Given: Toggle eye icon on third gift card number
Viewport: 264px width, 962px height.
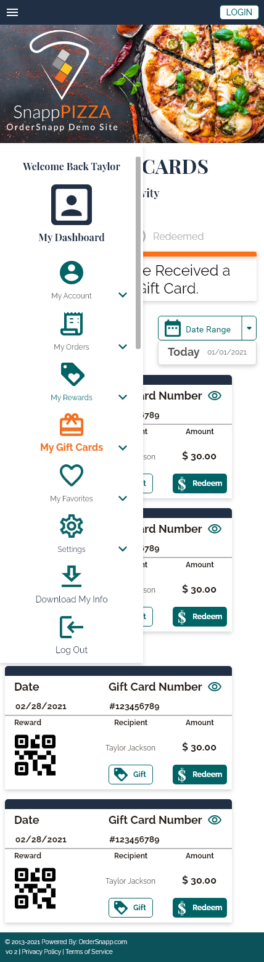Looking at the screenshot, I should click(x=215, y=687).
